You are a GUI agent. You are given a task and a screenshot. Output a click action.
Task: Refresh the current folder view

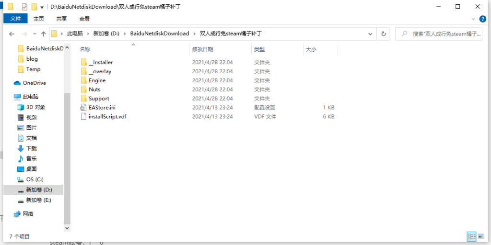coord(383,34)
